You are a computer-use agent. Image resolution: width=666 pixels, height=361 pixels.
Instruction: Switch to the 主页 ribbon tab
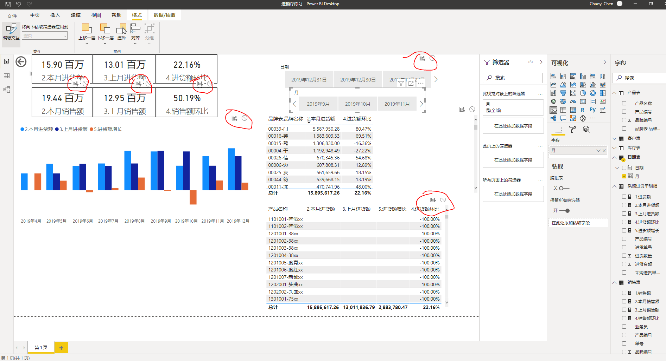tap(35, 15)
